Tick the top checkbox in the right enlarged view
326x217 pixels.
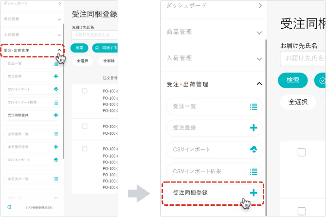click(x=302, y=152)
